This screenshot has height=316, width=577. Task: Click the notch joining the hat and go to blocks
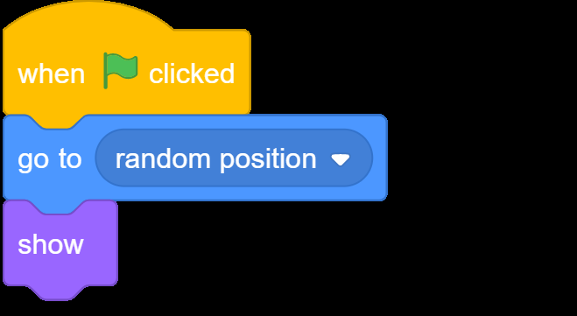(x=59, y=122)
